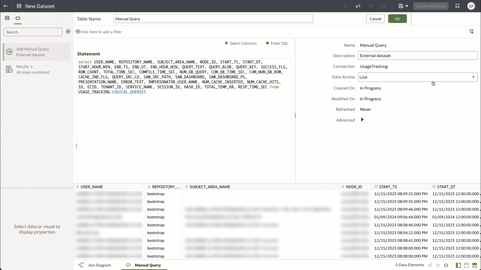Image resolution: width=481 pixels, height=270 pixels.
Task: Redo the last change
Action: pyautogui.click(x=371, y=6)
